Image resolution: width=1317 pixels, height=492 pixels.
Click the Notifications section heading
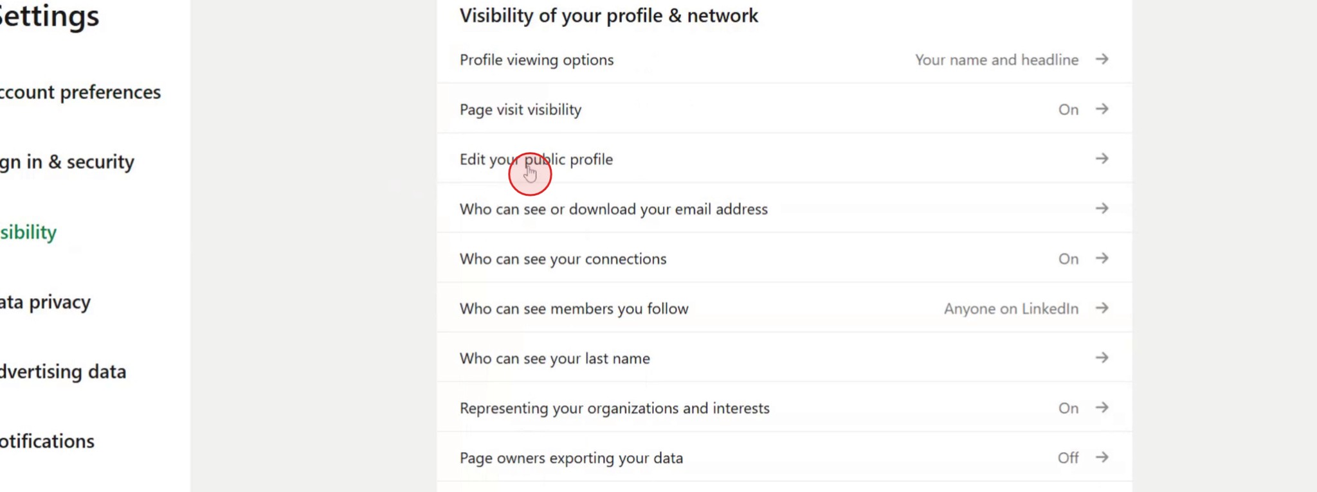pyautogui.click(x=46, y=441)
